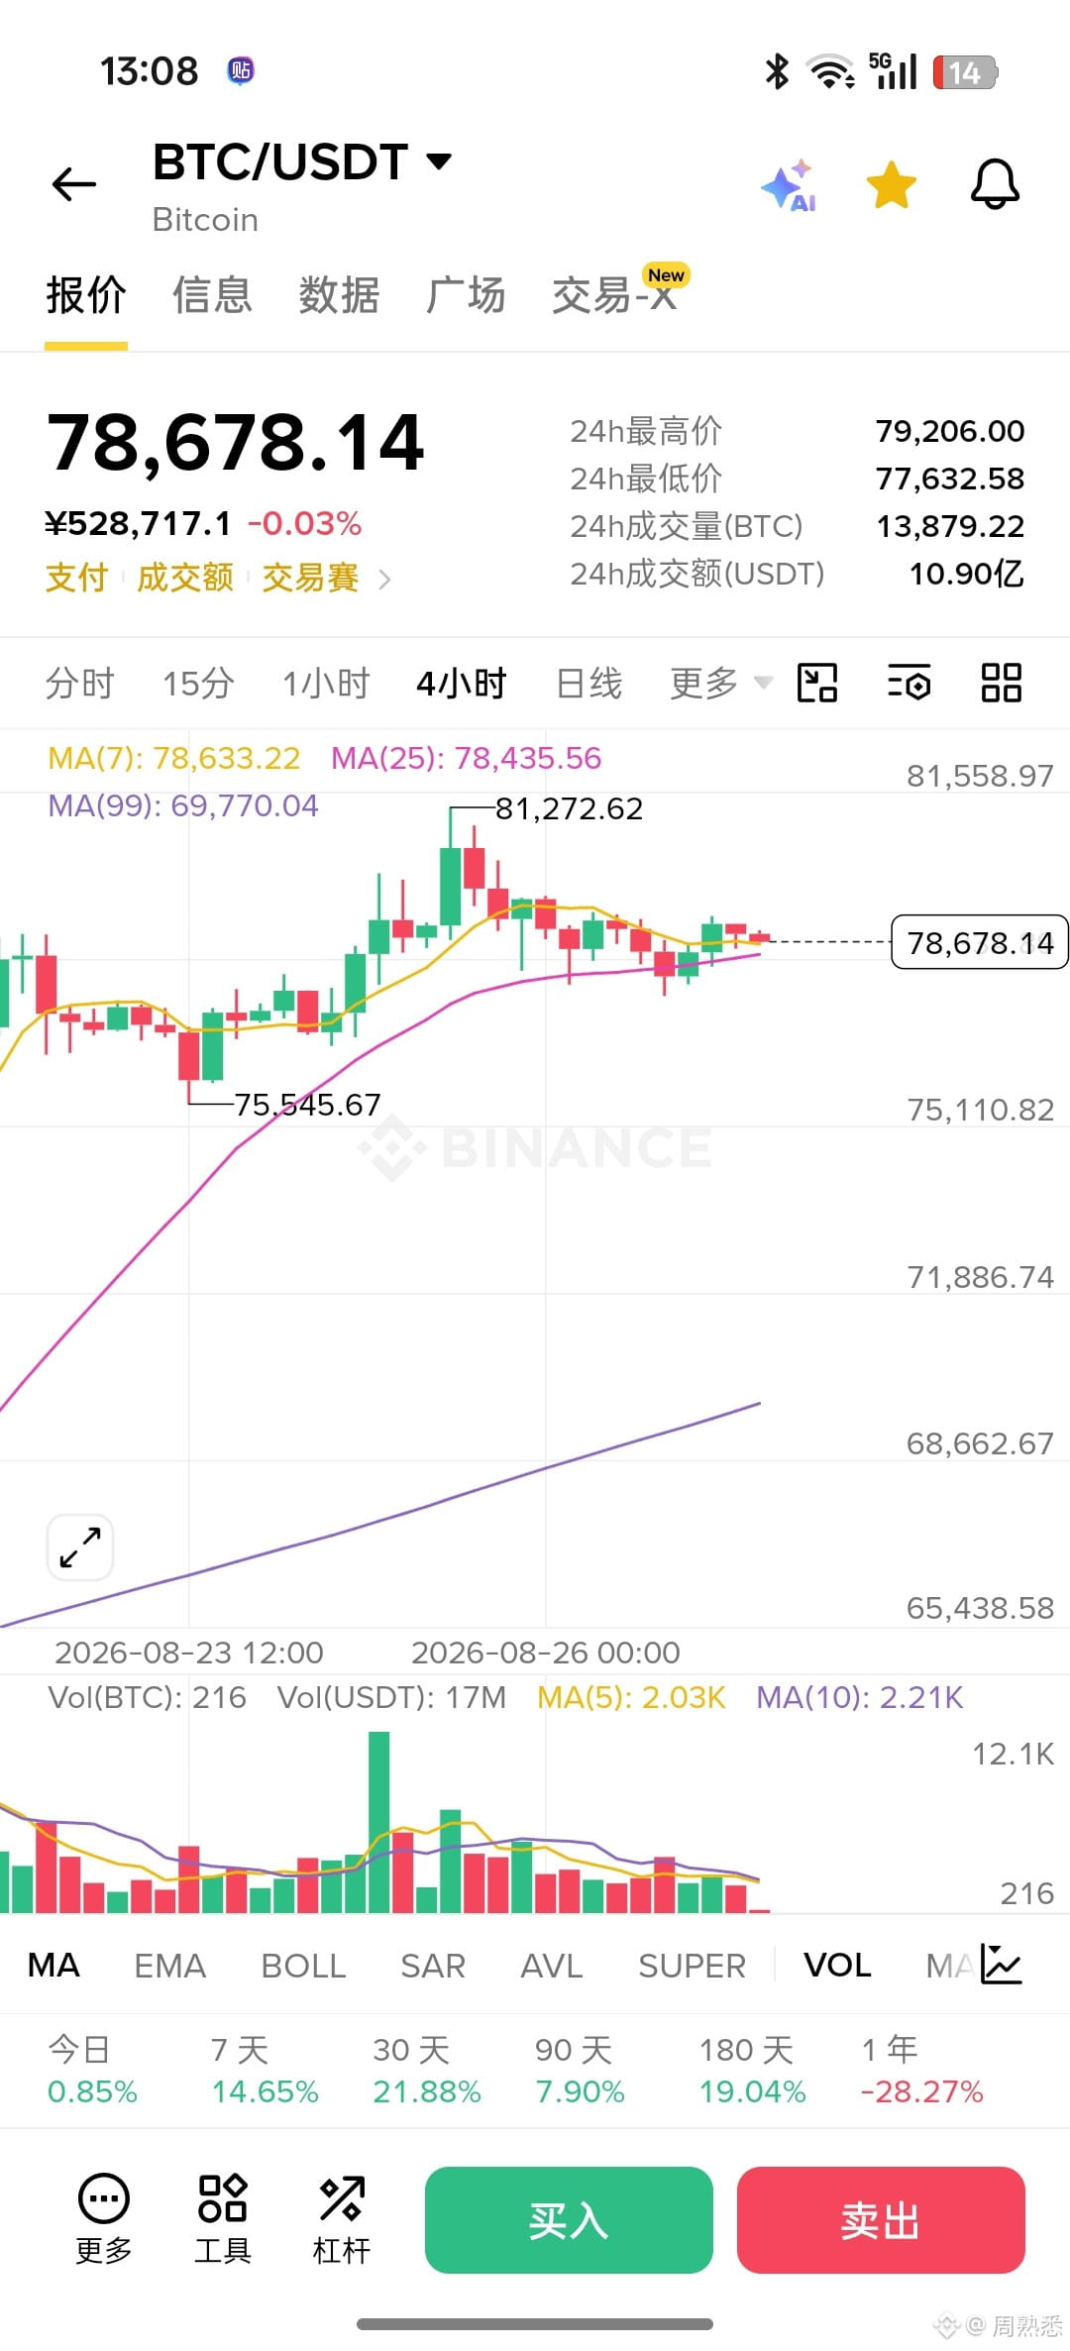Open price alert bell icon
1070x2351 pixels.
[x=995, y=184]
